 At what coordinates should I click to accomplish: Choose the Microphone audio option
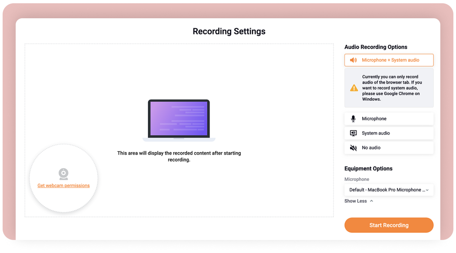click(389, 119)
